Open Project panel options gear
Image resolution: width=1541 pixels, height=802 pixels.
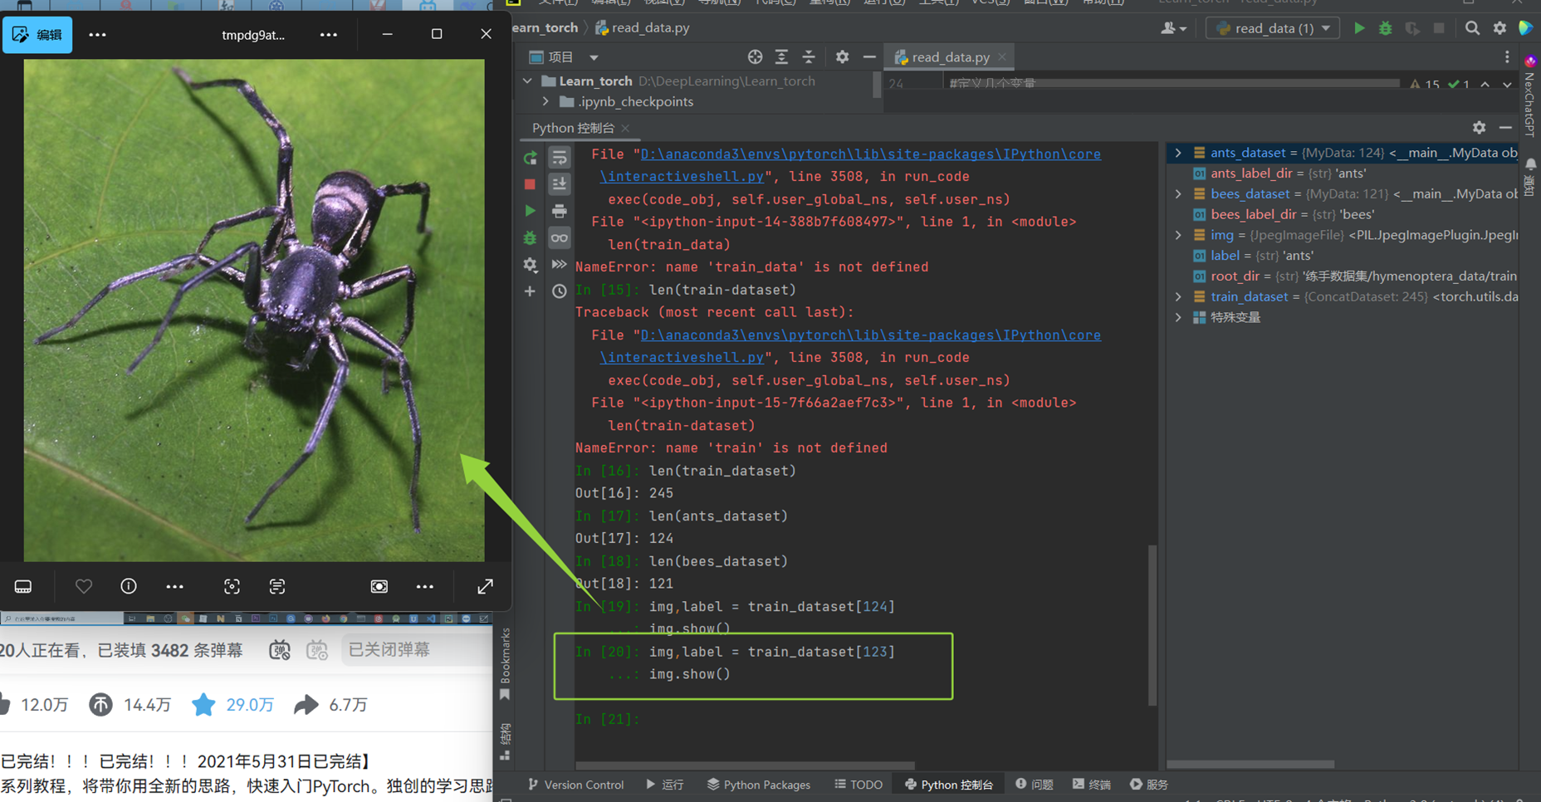(842, 57)
